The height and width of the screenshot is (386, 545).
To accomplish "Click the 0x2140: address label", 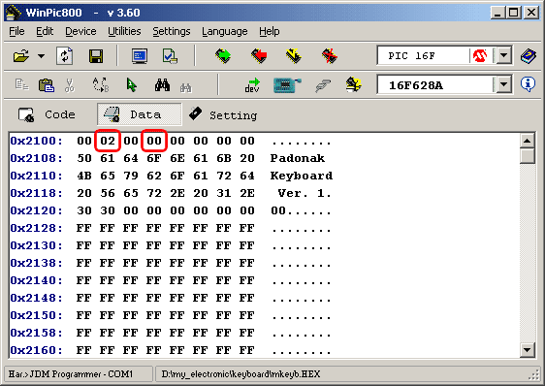I will coord(36,280).
